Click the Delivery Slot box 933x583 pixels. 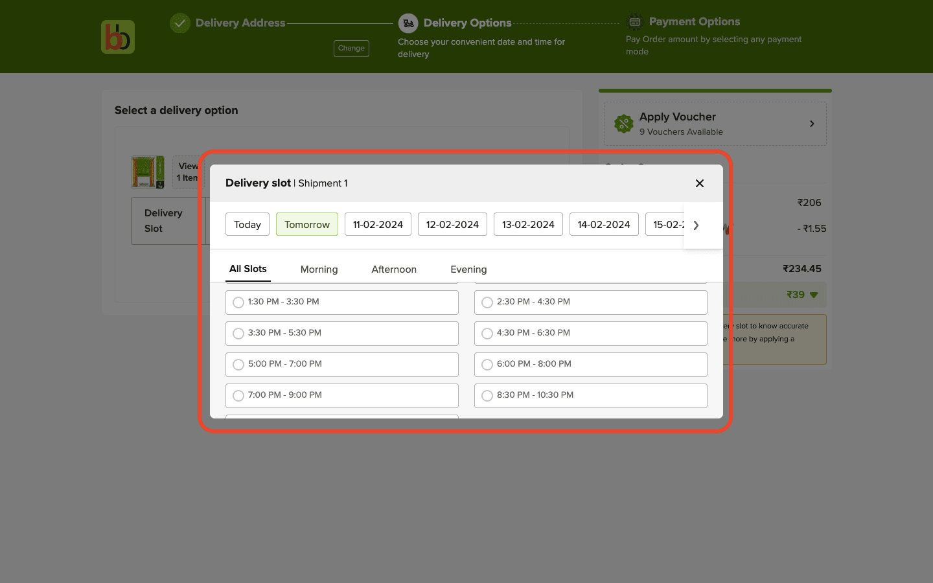[168, 221]
